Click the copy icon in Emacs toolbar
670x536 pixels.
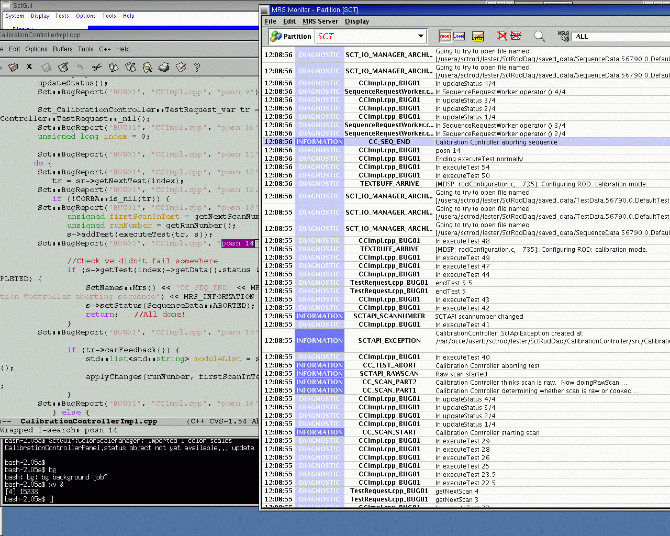pos(114,67)
